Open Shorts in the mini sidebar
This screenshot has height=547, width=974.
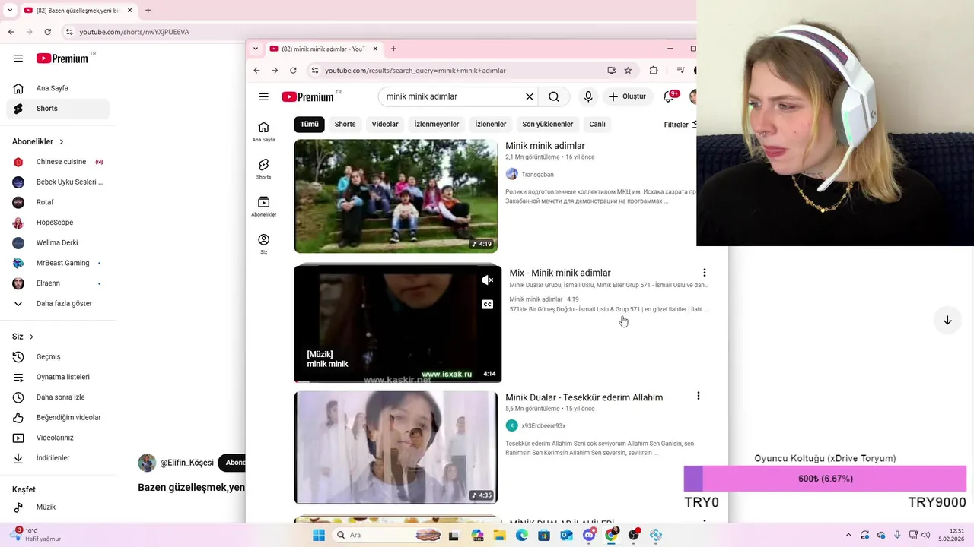pos(263,169)
